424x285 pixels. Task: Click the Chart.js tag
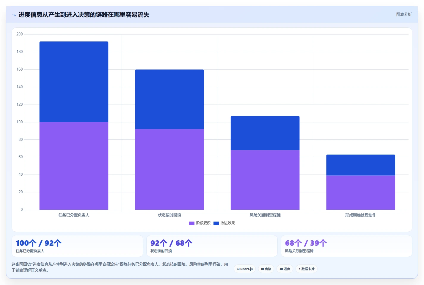[x=245, y=269]
